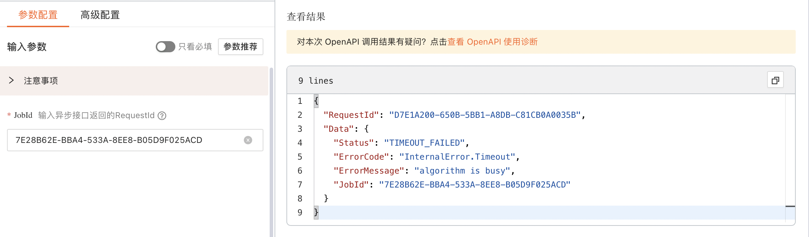Viewport: 809px width, 237px height.
Task: Expand the 注意事项 chevron arrow
Action: click(x=11, y=81)
